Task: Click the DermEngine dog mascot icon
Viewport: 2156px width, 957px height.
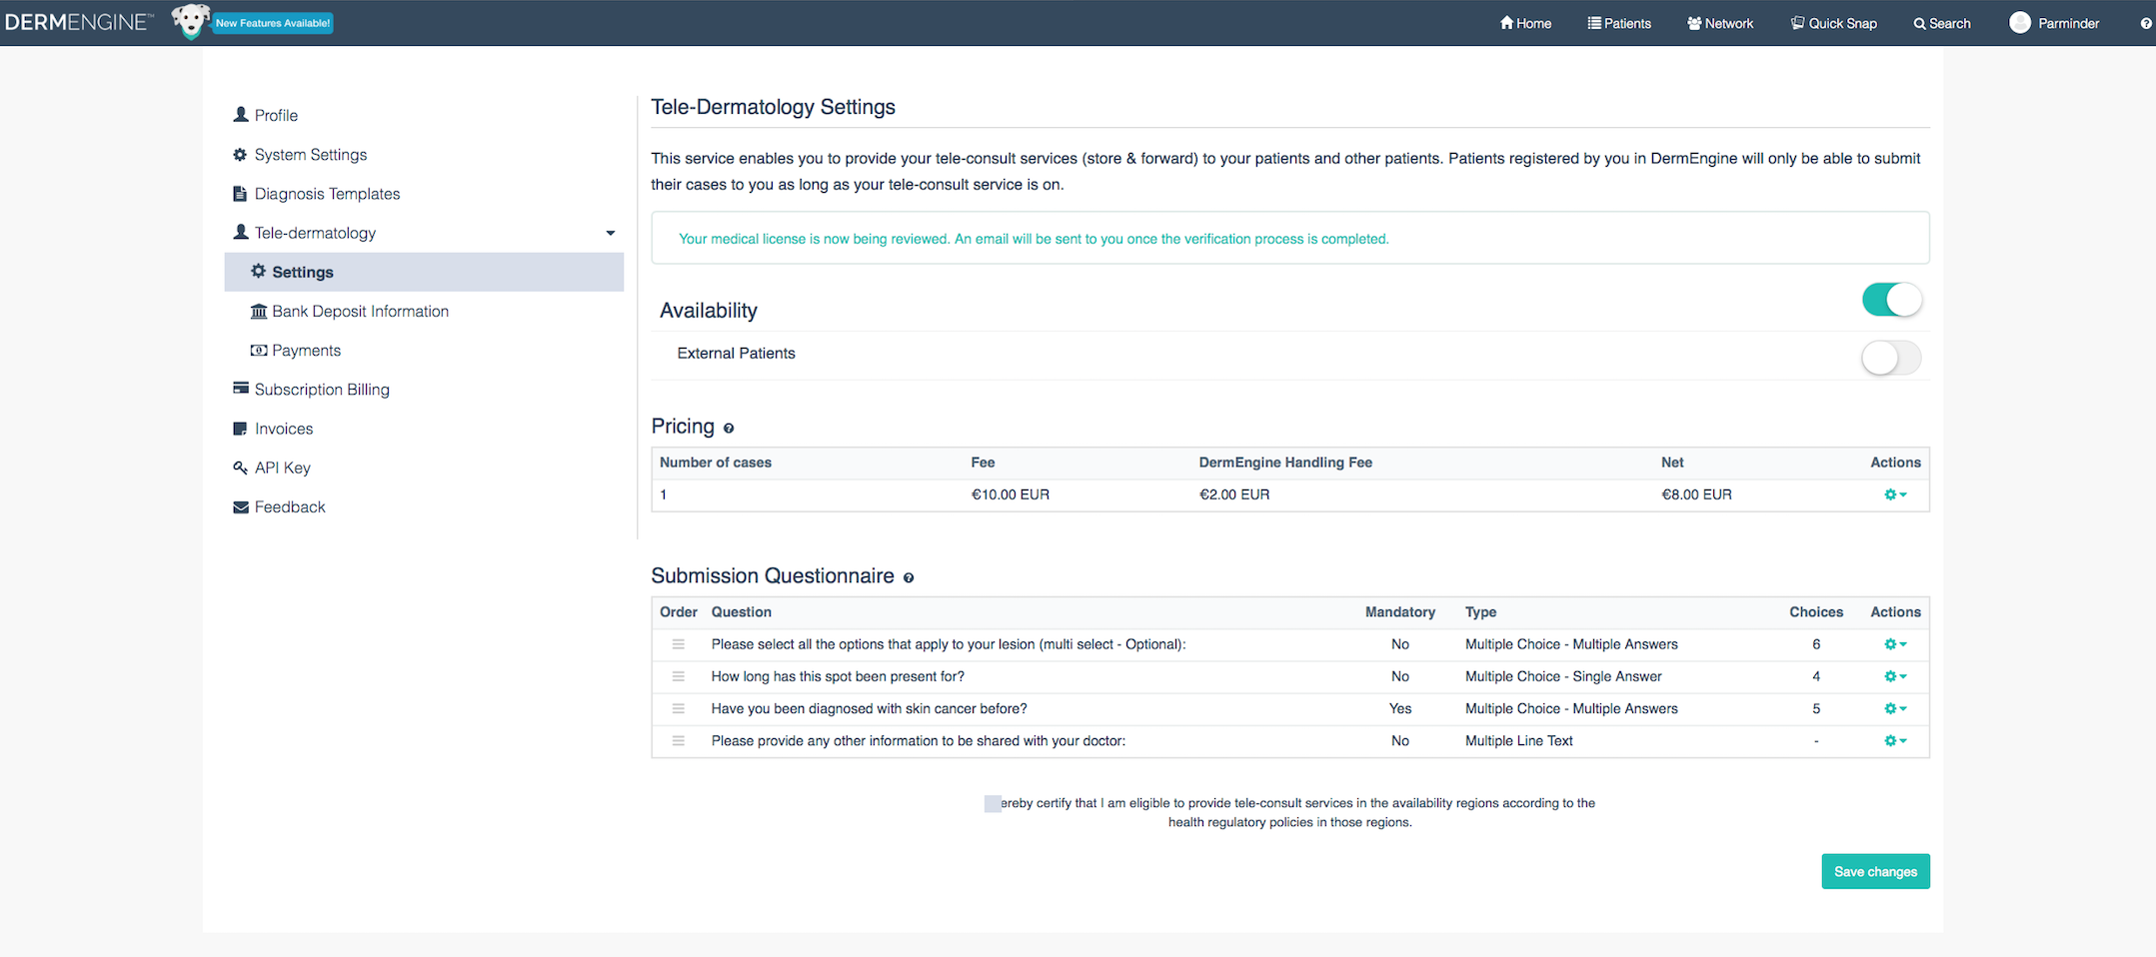Action: coord(189,21)
